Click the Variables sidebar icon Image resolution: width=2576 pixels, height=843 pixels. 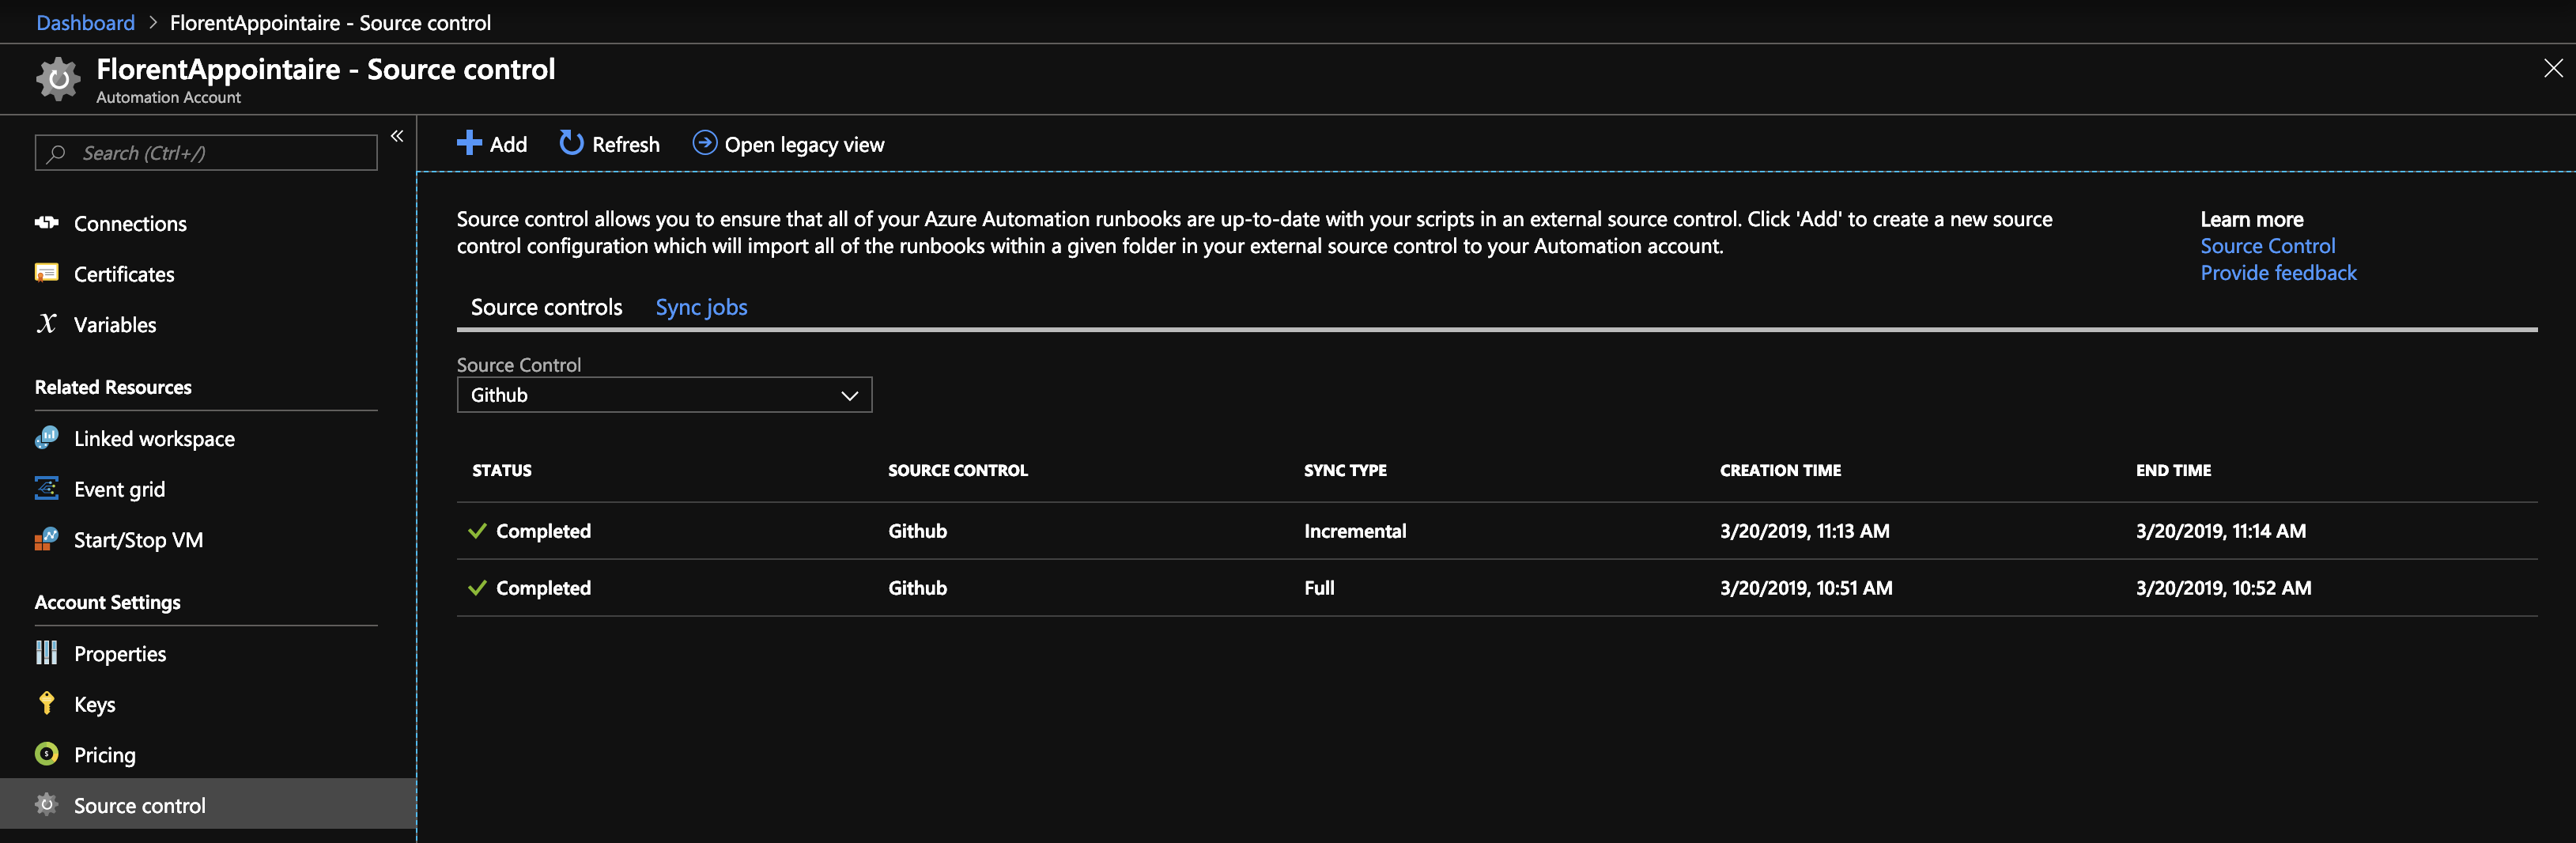46,323
